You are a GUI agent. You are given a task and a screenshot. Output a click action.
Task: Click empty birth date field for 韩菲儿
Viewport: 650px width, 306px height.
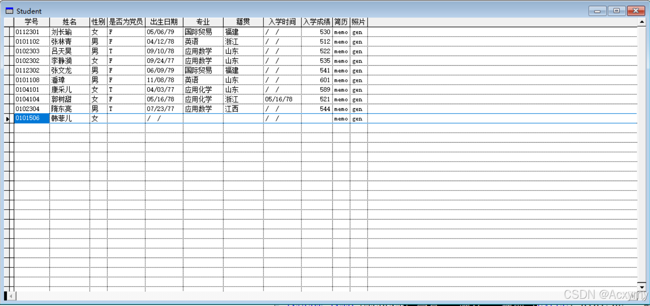coord(164,118)
